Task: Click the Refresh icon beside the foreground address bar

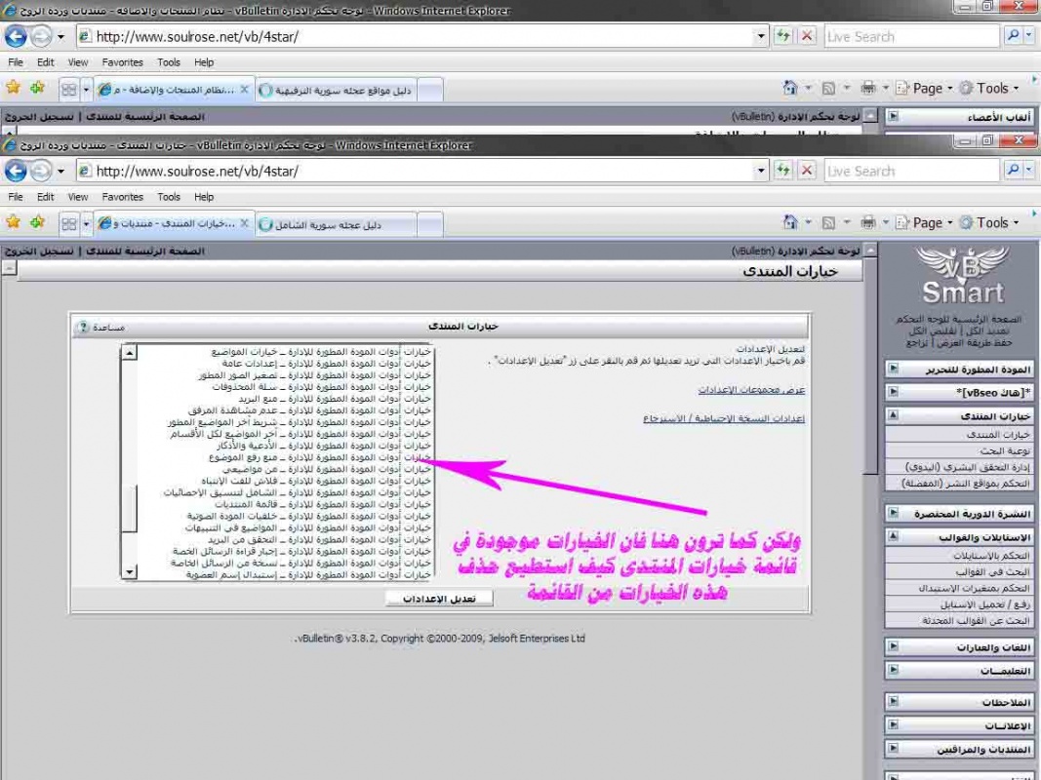Action: click(x=783, y=171)
